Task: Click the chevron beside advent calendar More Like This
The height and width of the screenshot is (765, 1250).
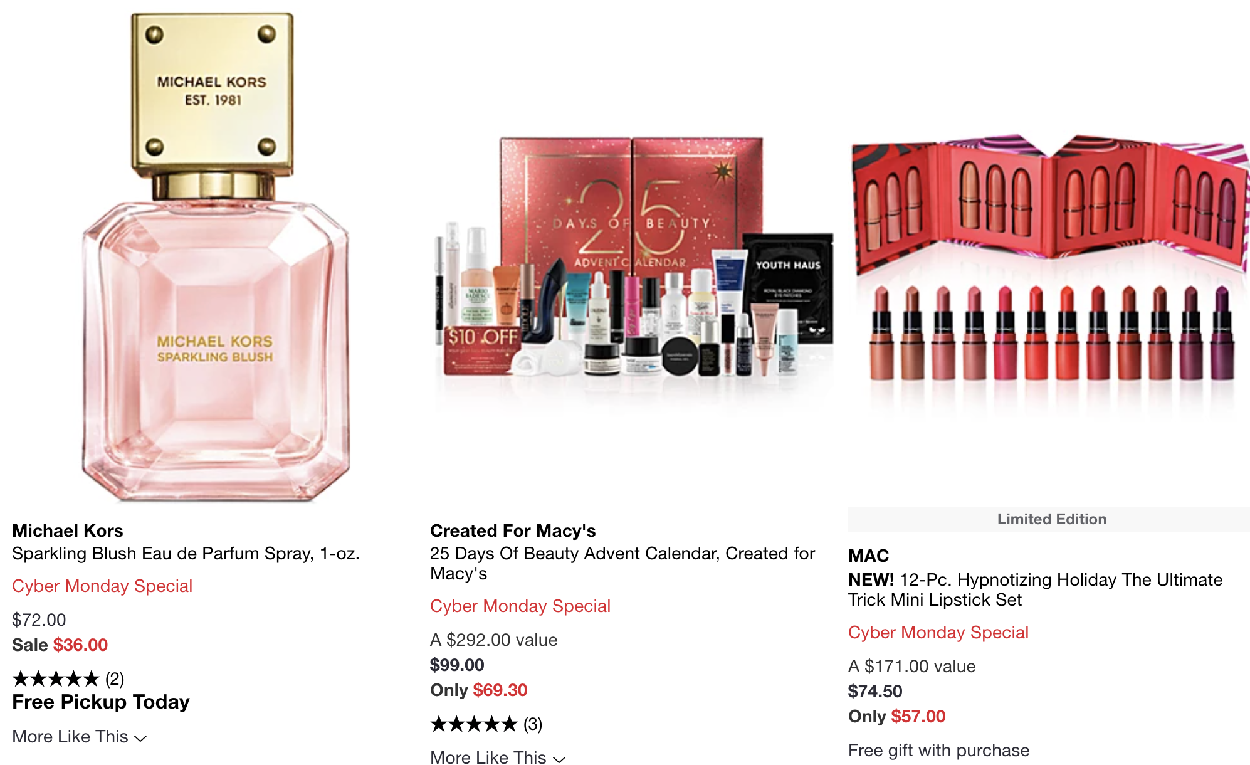Action: 559,759
